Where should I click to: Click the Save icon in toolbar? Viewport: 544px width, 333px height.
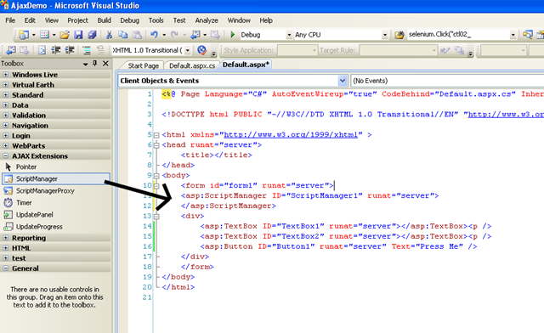pos(78,35)
